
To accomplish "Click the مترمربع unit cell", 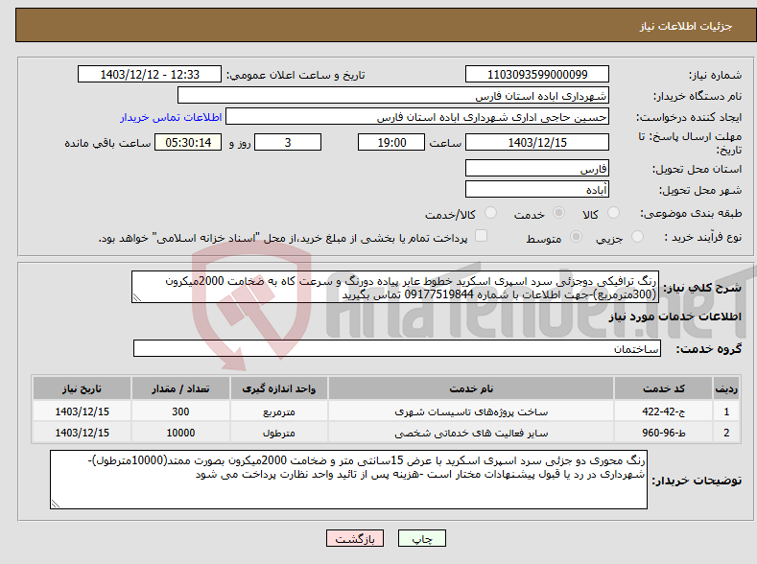I will click(279, 411).
